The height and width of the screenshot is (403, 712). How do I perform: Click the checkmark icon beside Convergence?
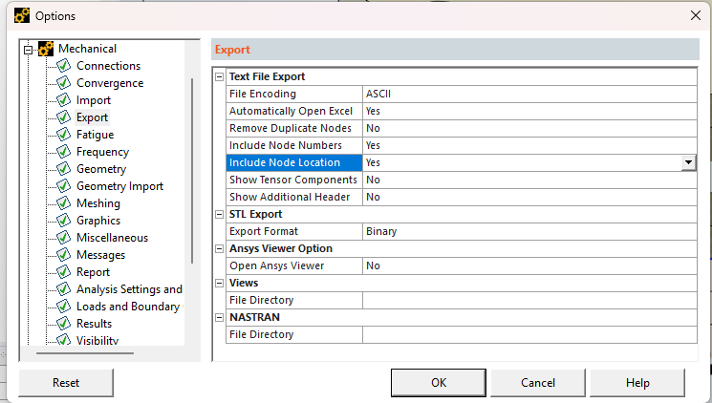(64, 83)
